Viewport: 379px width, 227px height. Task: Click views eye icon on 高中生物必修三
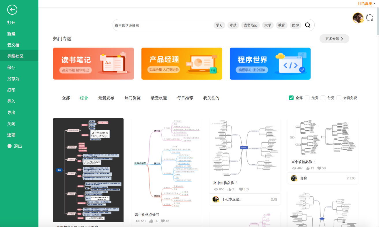click(x=216, y=189)
